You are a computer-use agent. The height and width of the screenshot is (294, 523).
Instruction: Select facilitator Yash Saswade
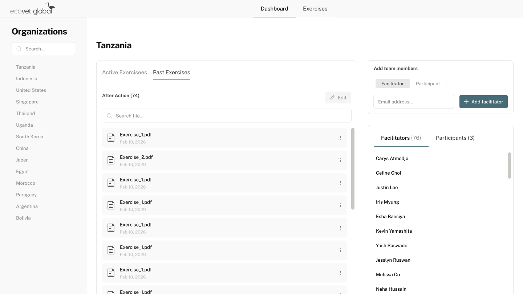click(392, 246)
